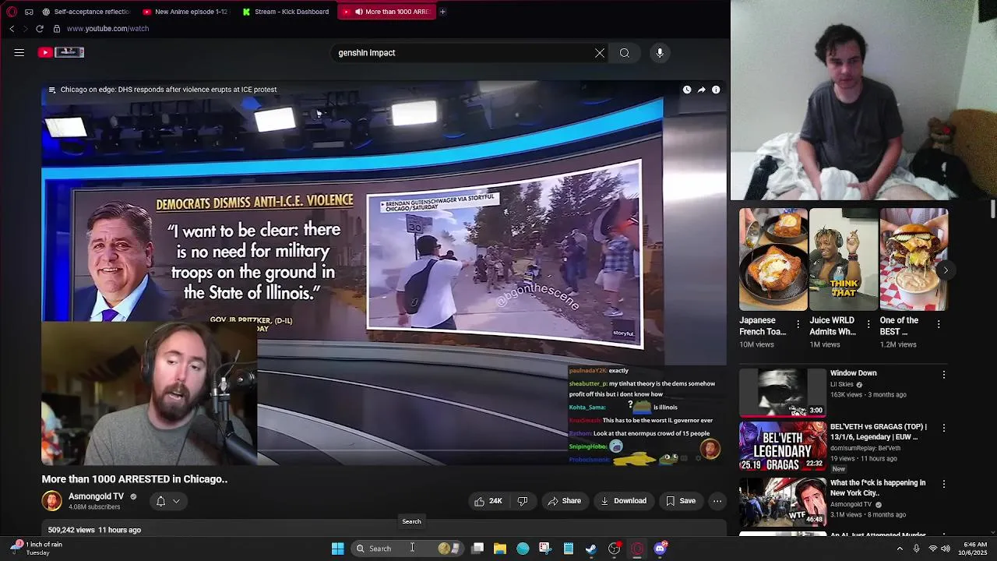The image size is (997, 561).
Task: Run search with the magnifier button
Action: coord(625,53)
